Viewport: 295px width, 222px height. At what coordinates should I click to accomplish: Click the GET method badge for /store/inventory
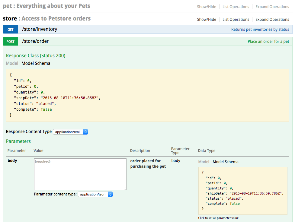click(10, 29)
